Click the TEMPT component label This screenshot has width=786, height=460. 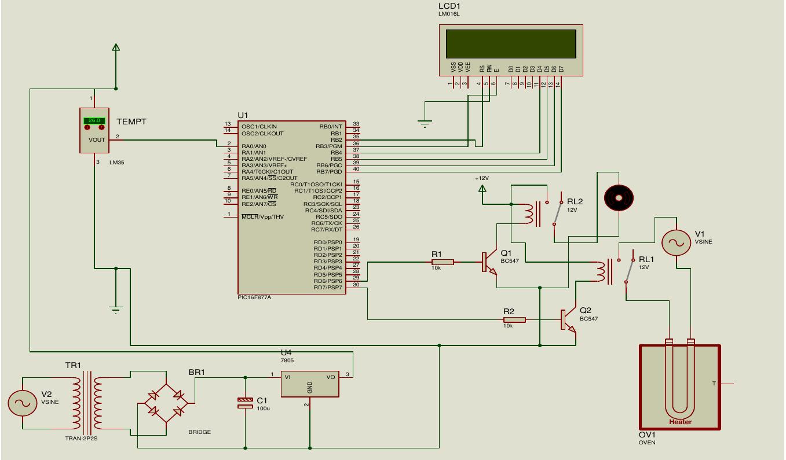tap(131, 122)
